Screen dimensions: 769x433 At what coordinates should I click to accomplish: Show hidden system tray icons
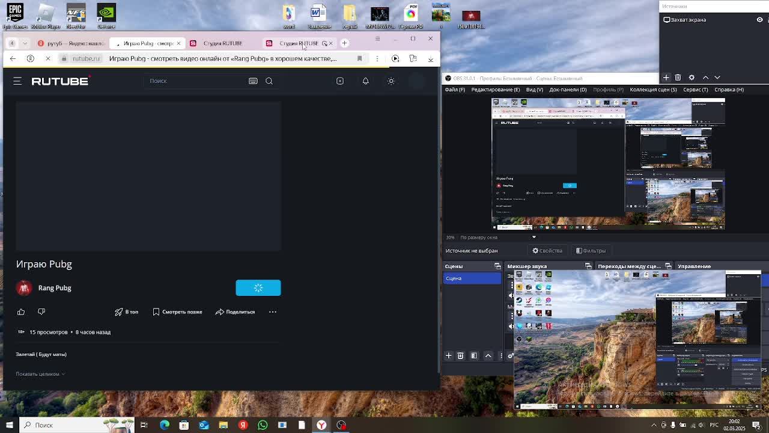(x=654, y=425)
